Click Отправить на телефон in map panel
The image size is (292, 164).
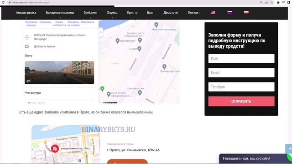pos(73,24)
